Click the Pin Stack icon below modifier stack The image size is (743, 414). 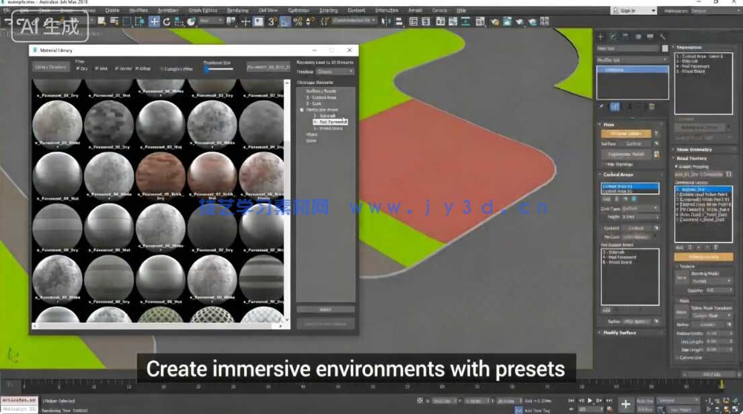(x=602, y=107)
